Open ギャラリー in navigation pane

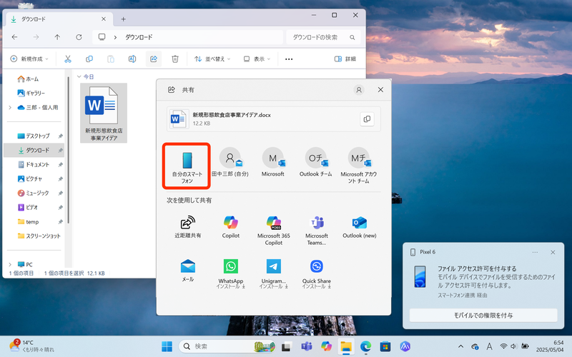pyautogui.click(x=31, y=94)
